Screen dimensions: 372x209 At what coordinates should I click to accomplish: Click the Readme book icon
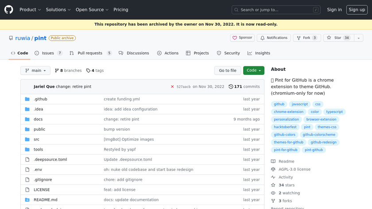(273, 162)
